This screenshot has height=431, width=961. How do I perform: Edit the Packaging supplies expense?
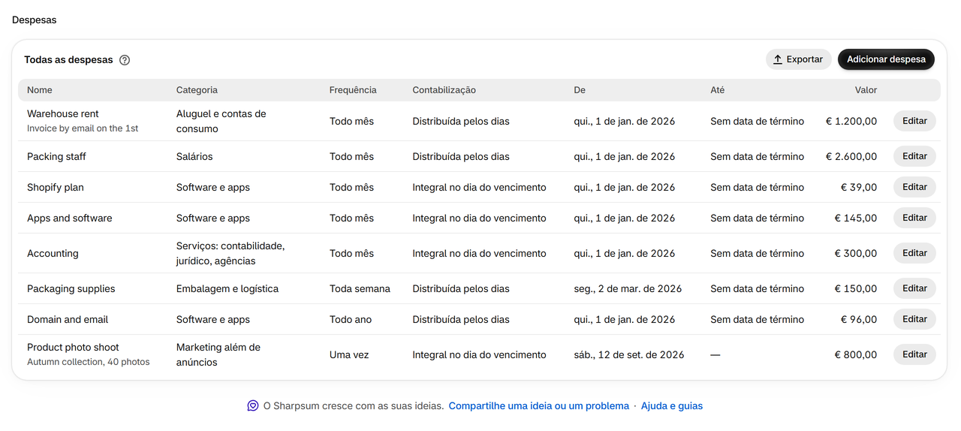pyautogui.click(x=914, y=288)
